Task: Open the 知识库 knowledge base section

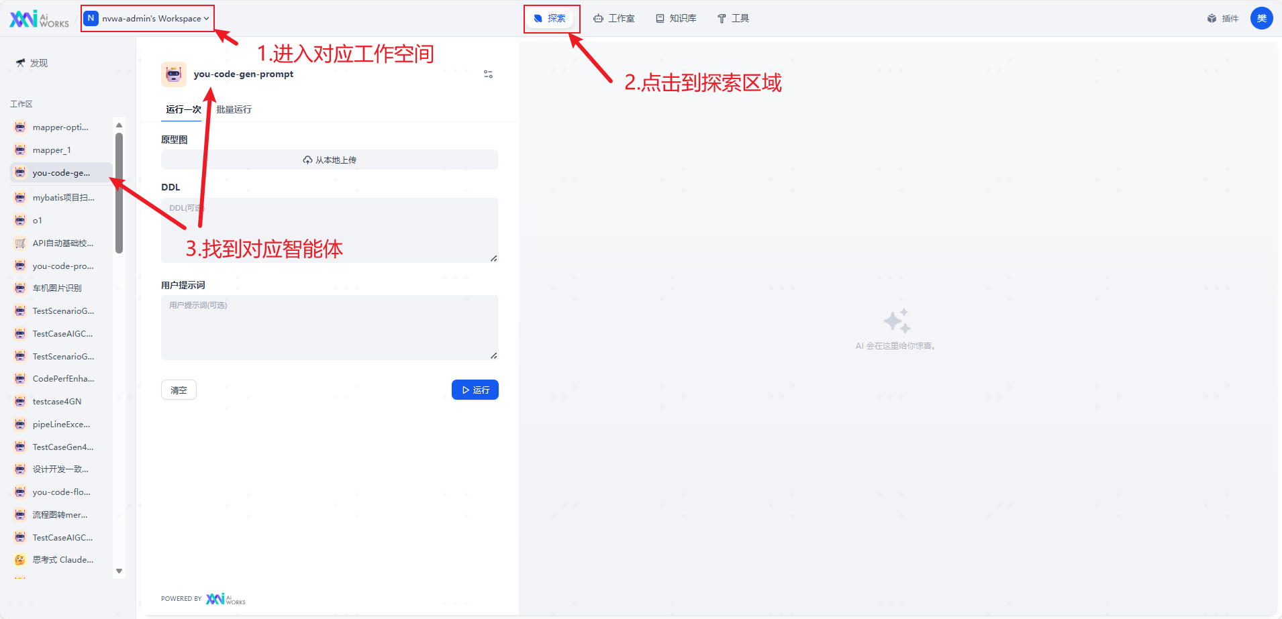Action: coord(675,18)
